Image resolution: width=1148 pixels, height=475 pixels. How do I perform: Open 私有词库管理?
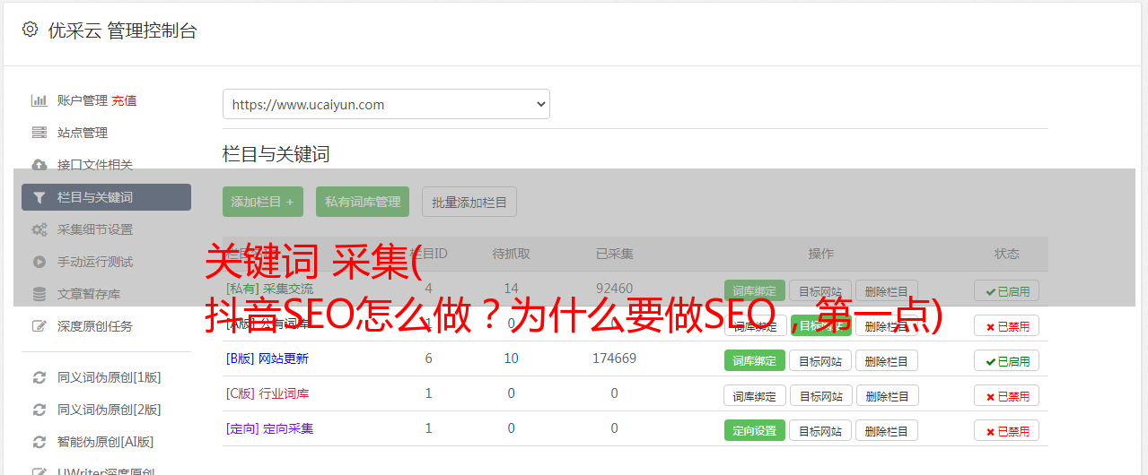click(x=363, y=202)
